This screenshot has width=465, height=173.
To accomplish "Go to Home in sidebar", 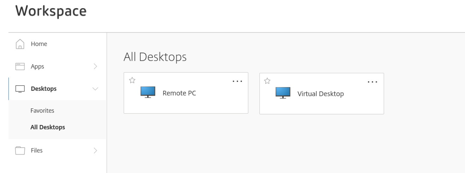I will point(39,44).
